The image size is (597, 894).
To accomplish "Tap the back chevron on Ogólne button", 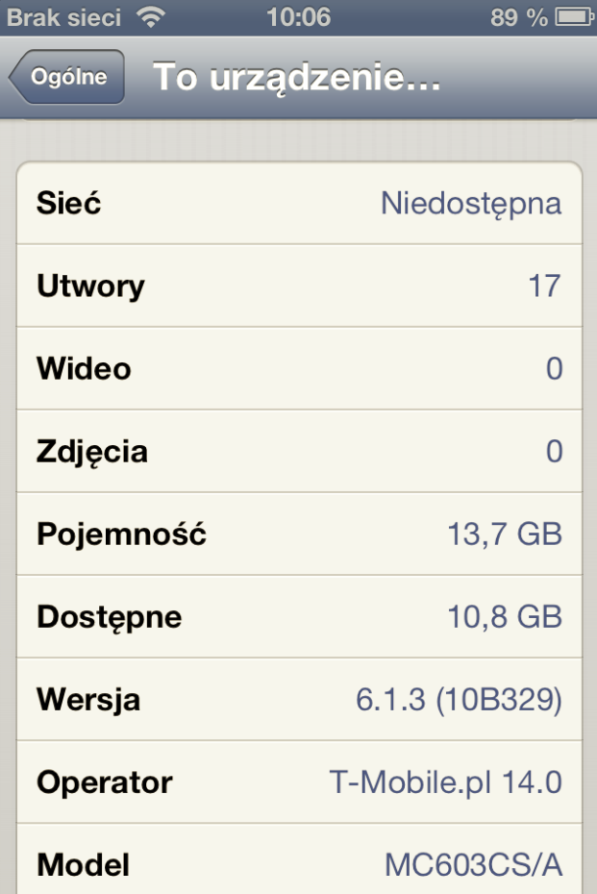I will point(17,77).
